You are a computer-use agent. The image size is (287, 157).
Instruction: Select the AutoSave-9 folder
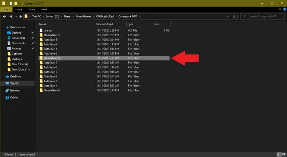coord(50,63)
